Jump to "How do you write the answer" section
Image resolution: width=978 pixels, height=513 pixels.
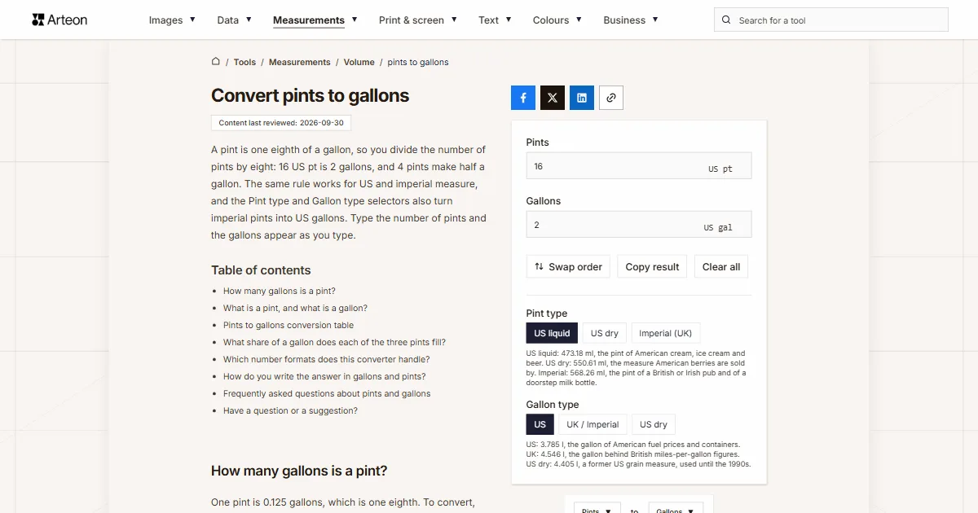tap(324, 376)
